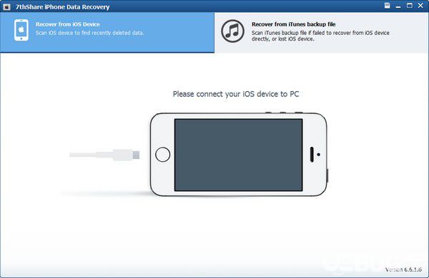429x278 pixels.
Task: Maximize the 7thShare window
Action: coord(410,6)
